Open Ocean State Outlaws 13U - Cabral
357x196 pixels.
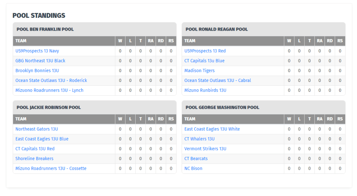[x=218, y=80]
